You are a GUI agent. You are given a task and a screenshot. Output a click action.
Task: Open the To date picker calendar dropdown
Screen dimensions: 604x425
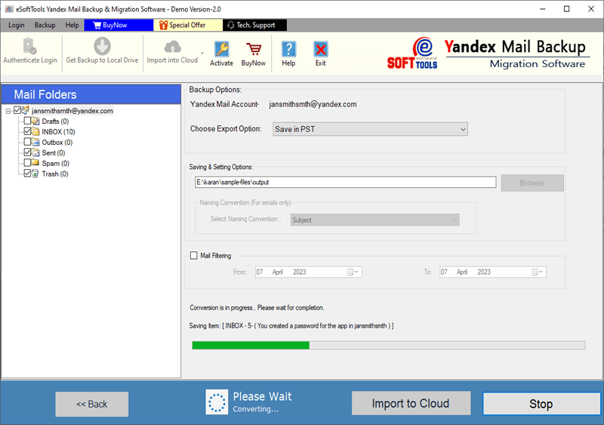click(538, 273)
